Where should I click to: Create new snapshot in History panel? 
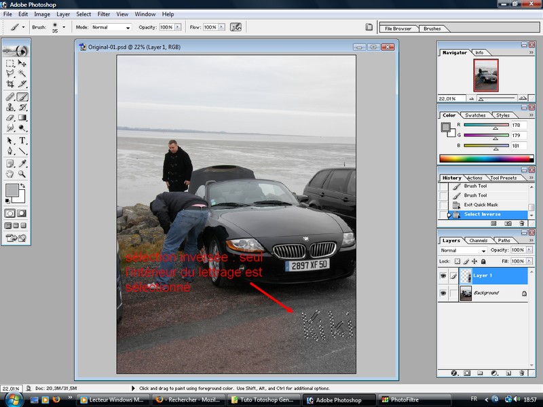pyautogui.click(x=508, y=224)
